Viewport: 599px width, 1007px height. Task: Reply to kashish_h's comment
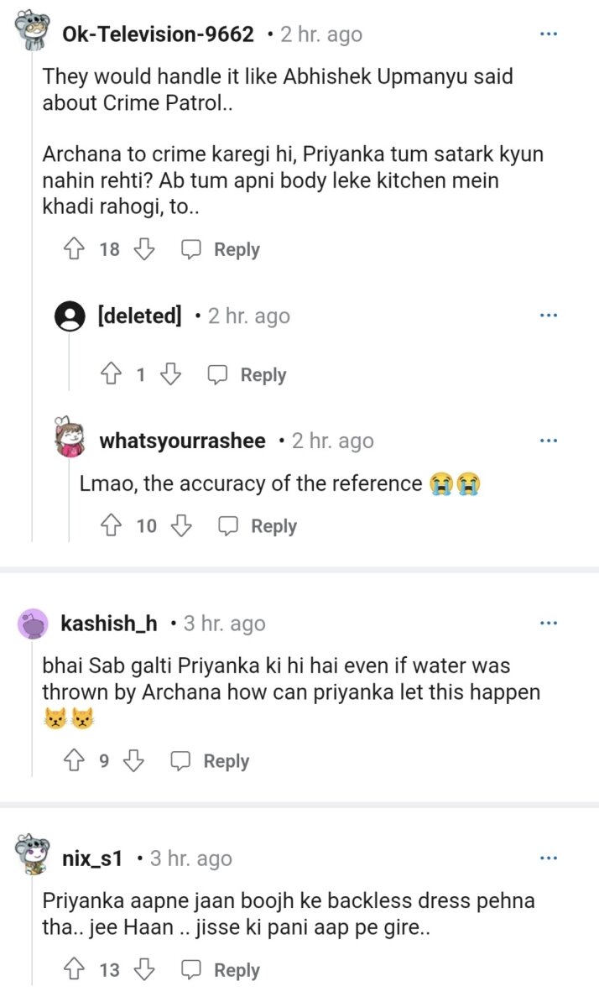click(x=211, y=761)
